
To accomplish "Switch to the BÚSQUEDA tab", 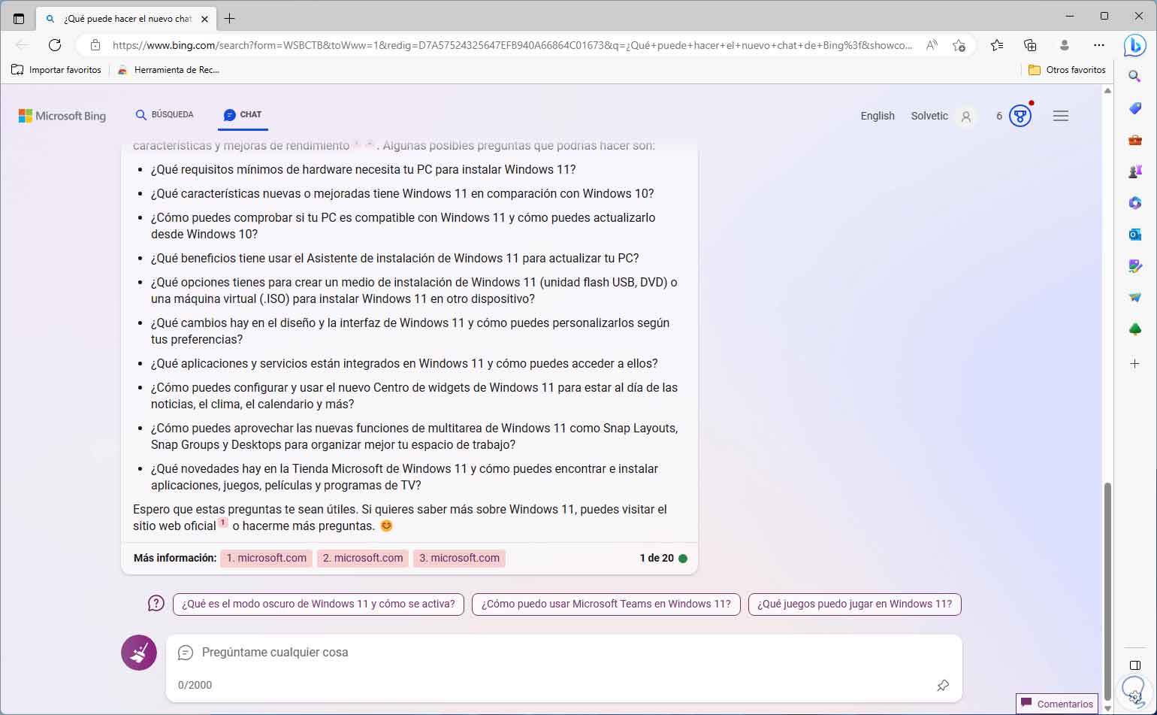I will [165, 115].
